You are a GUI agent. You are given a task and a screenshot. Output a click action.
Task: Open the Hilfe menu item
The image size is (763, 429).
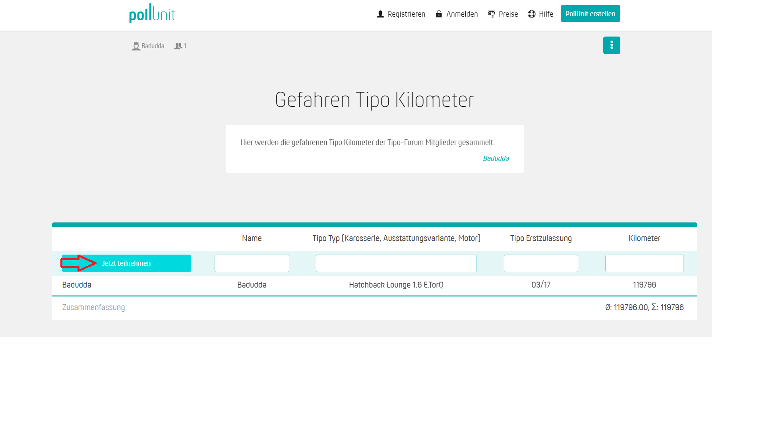(x=546, y=14)
